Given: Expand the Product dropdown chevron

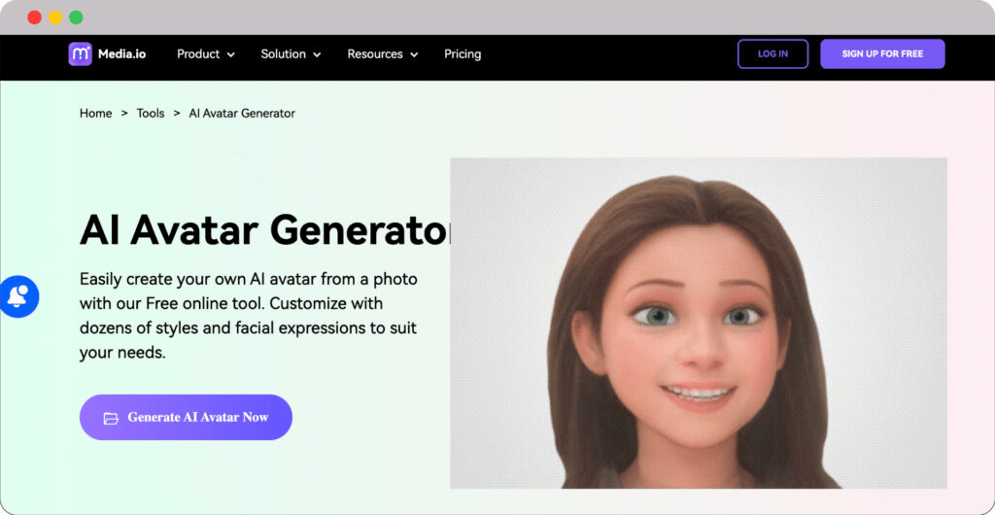Looking at the screenshot, I should coord(231,55).
